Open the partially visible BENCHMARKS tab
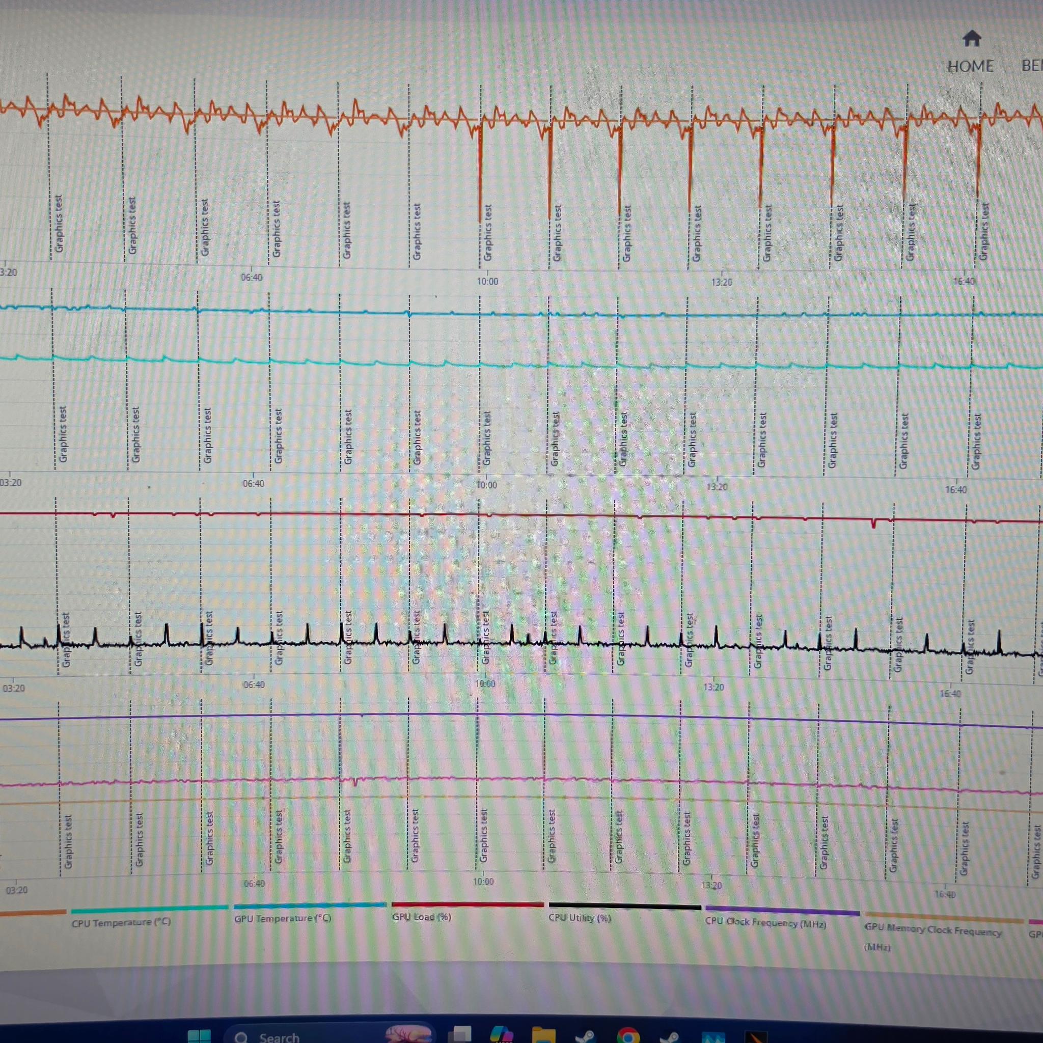1043x1043 pixels. click(x=1032, y=66)
